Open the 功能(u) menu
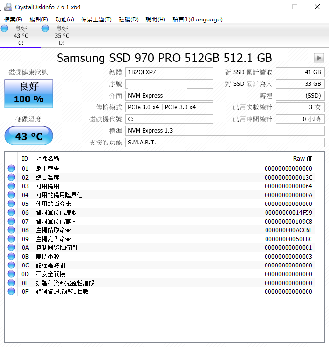 pos(64,20)
